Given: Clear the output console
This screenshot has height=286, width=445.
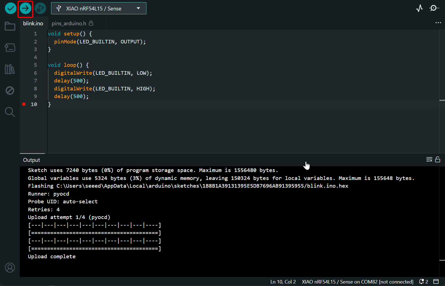Looking at the screenshot, I should pyautogui.click(x=429, y=160).
